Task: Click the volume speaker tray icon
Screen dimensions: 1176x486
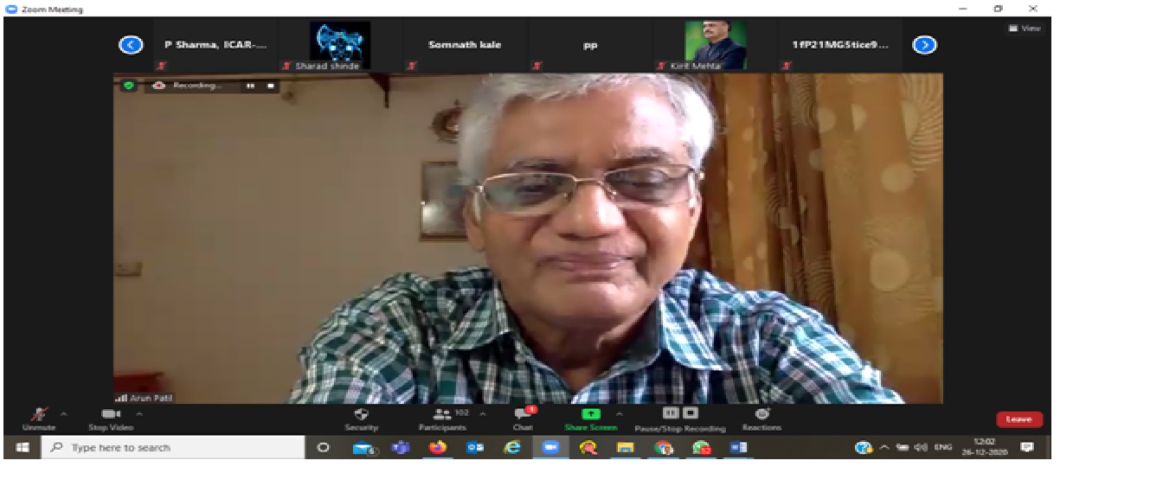Action: 920,447
